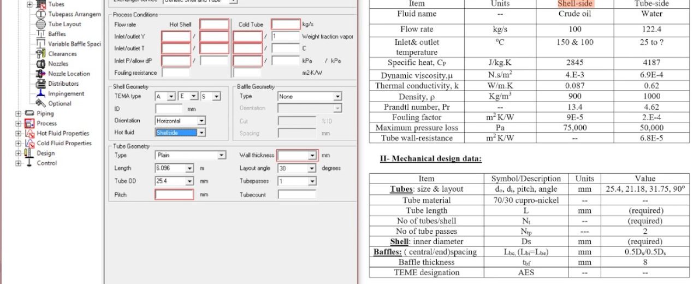Open the Tubepasses dropdown
This screenshot has width=699, height=284.
point(312,181)
